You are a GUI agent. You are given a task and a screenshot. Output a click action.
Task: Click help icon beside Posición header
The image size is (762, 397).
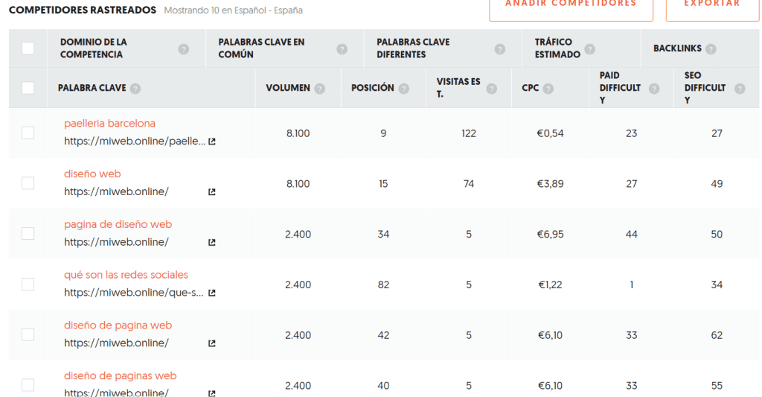(403, 89)
